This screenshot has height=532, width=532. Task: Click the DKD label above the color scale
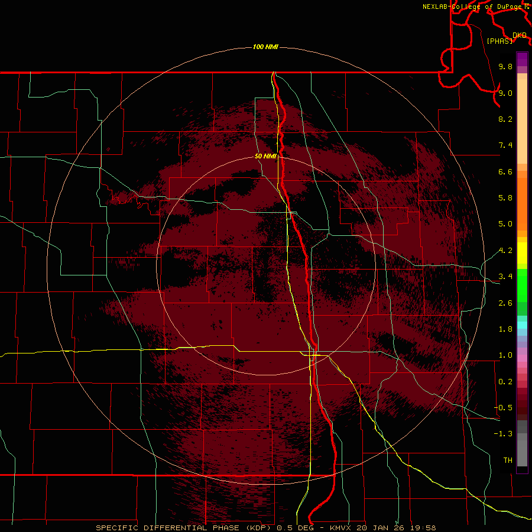pyautogui.click(x=520, y=35)
